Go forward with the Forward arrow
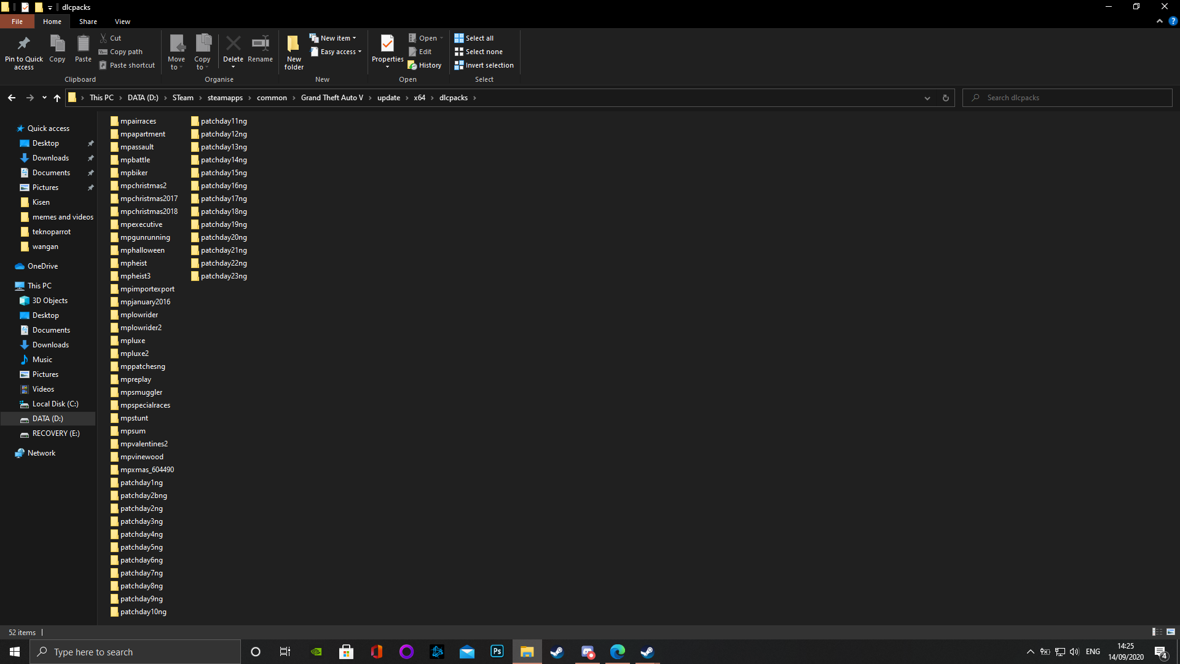The image size is (1180, 664). click(x=29, y=98)
